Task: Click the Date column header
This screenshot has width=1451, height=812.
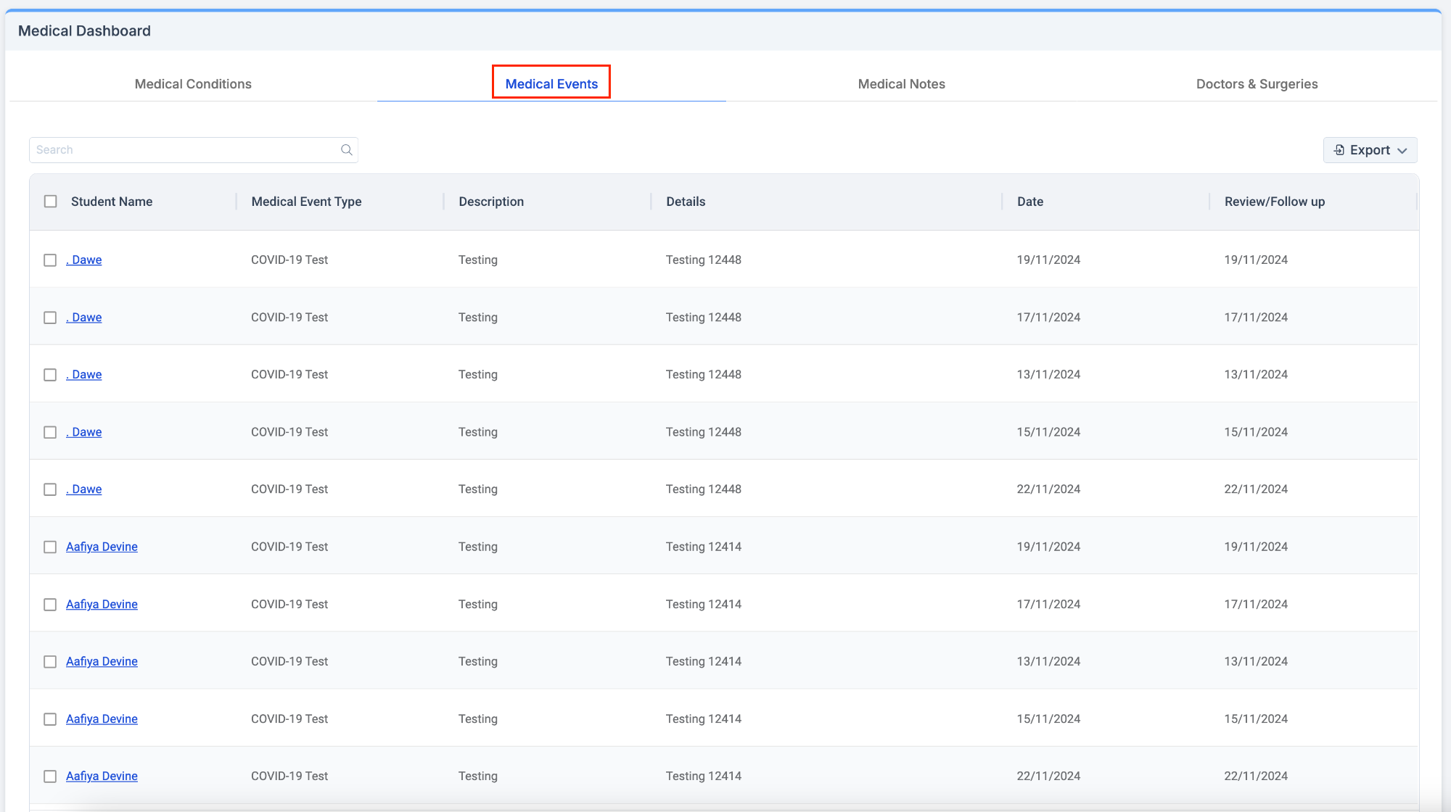Action: pyautogui.click(x=1030, y=202)
